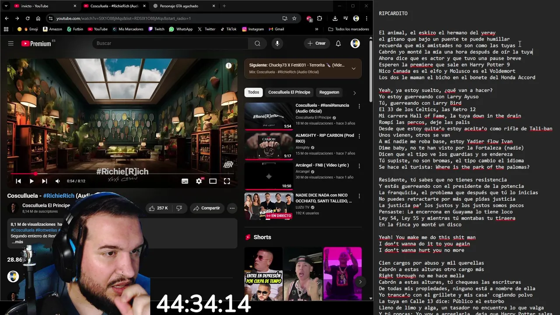Switch to theater mode
The width and height of the screenshot is (560, 315).
coord(213,181)
